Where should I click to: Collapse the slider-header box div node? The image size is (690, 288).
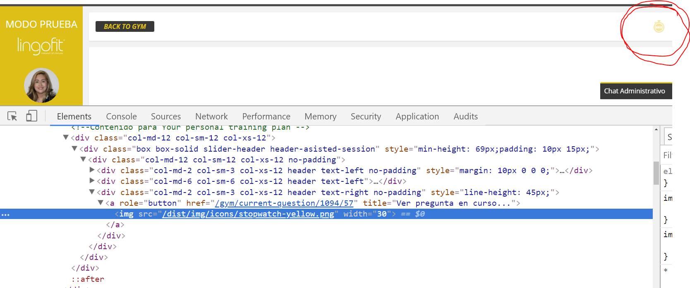point(74,149)
